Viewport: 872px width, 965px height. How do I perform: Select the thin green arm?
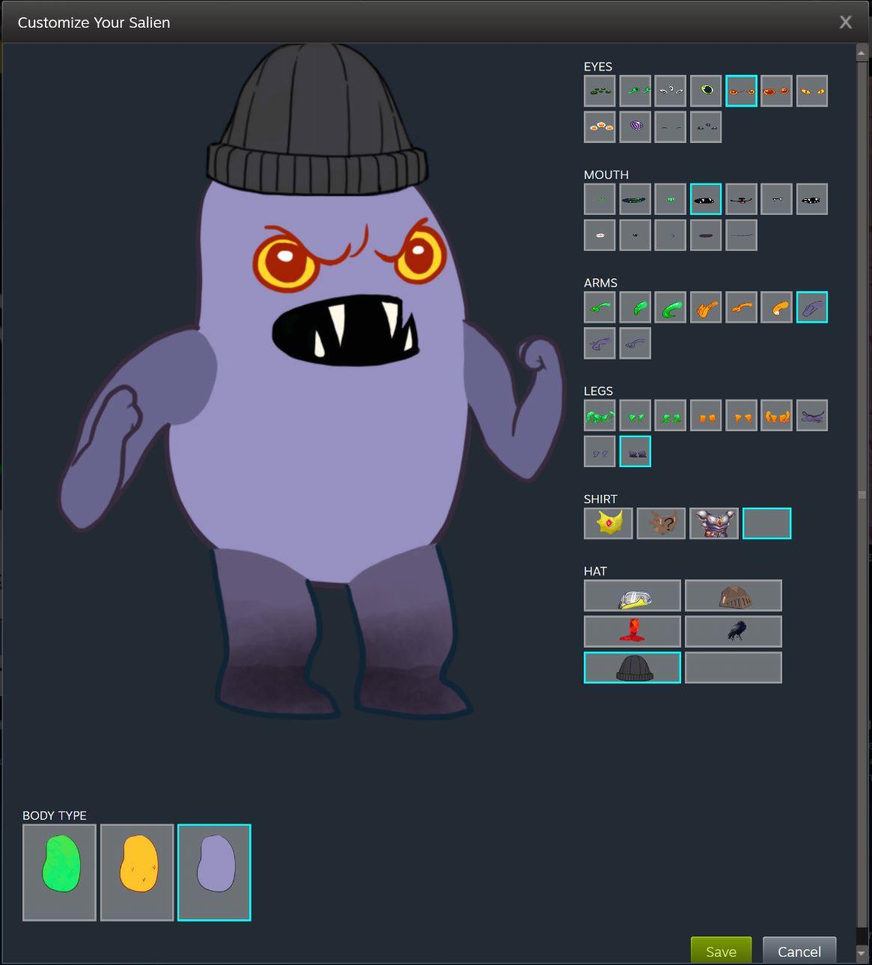600,307
